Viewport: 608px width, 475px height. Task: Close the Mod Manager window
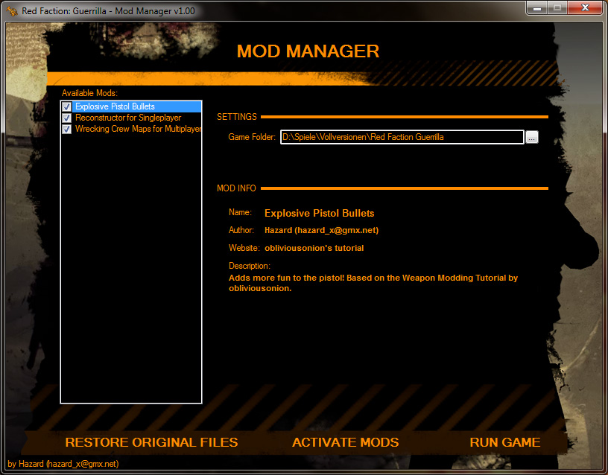(584, 8)
